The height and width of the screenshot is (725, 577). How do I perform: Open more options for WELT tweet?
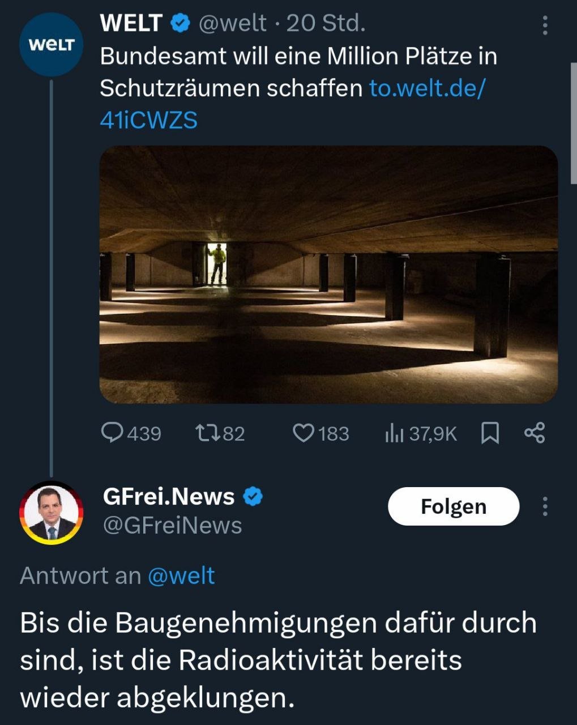click(545, 25)
